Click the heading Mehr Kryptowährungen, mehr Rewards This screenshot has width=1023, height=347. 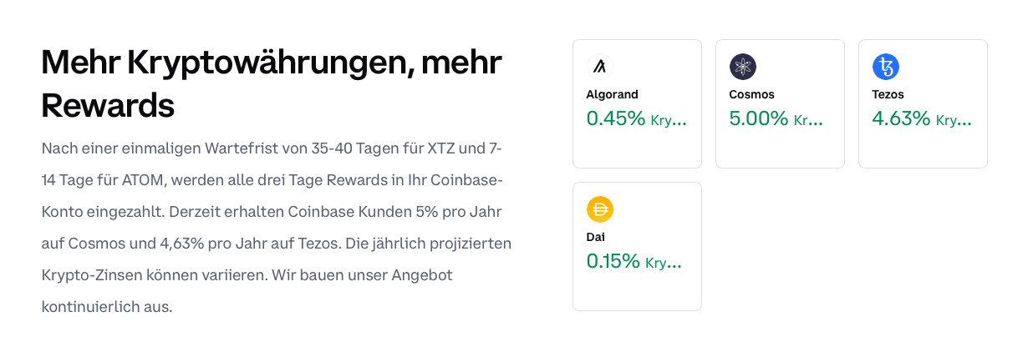click(x=272, y=84)
